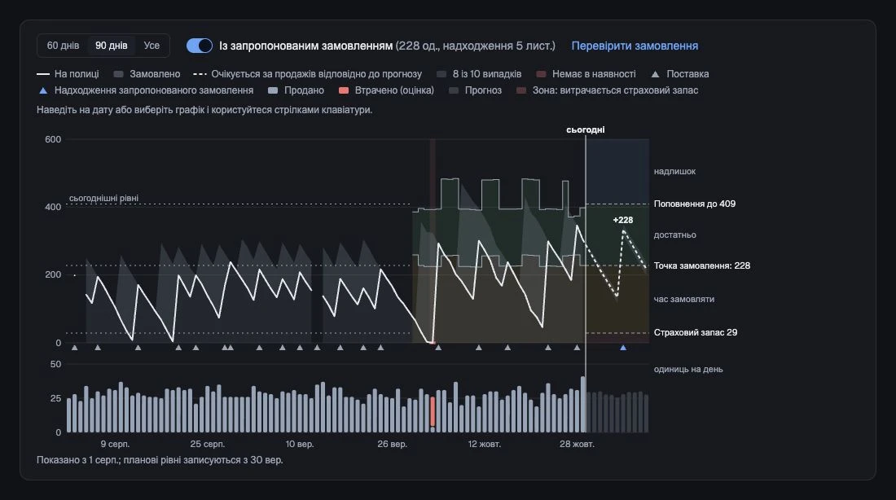Click the red Втрачено (оцінка) legend swatch
Viewport: 896px width, 500px height.
point(344,90)
